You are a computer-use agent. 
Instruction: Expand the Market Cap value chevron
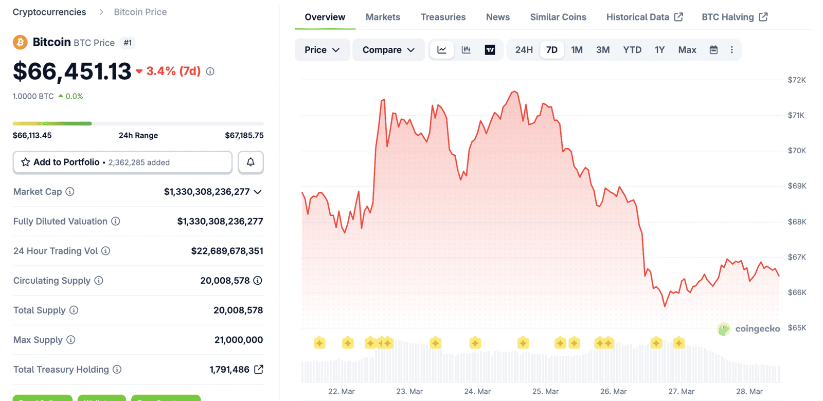258,192
